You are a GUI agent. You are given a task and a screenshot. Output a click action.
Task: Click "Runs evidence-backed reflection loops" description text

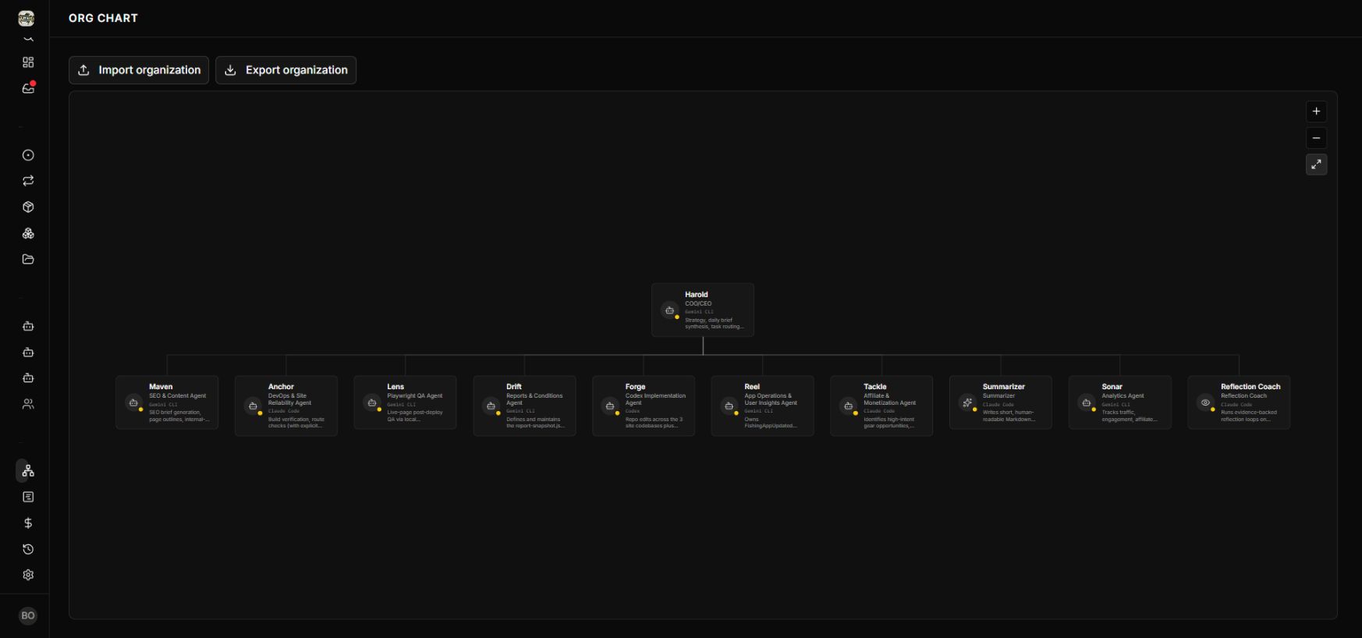(x=1249, y=416)
